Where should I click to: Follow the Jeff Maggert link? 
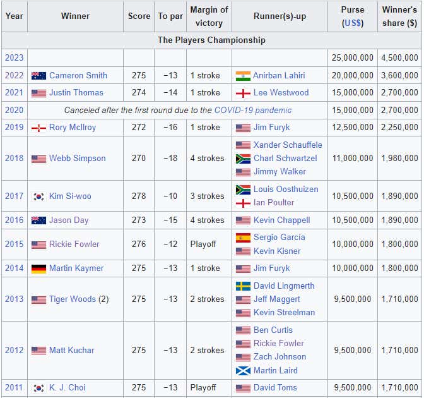277,299
